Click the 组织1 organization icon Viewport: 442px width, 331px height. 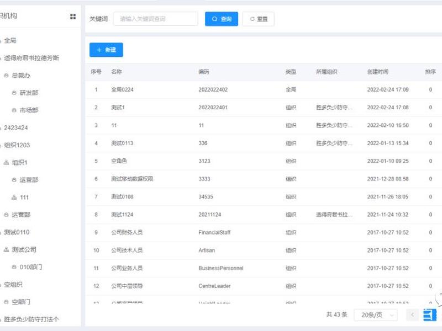(6, 162)
